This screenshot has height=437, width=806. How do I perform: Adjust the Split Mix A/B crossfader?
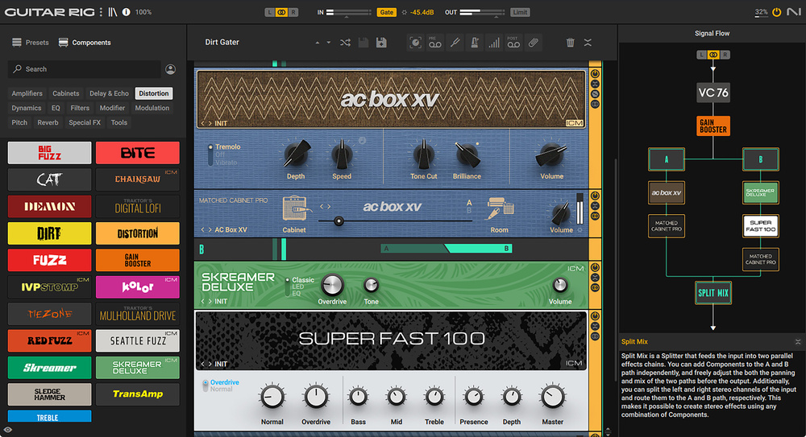point(447,249)
